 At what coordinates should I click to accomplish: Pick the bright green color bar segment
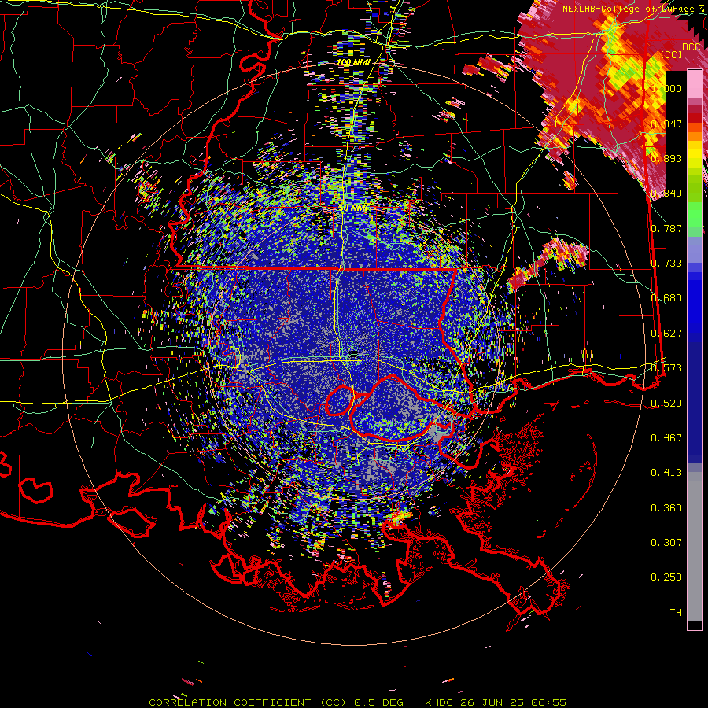[x=695, y=215]
